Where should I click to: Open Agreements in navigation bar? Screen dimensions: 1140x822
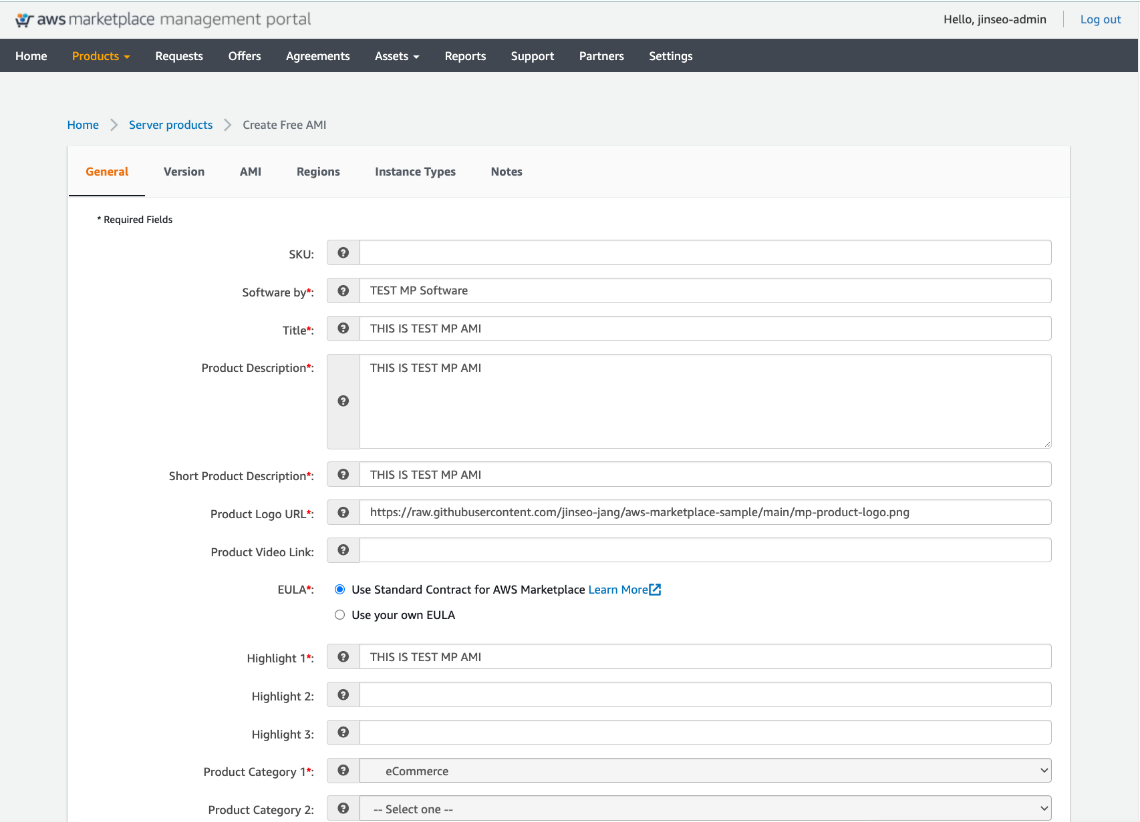(x=318, y=56)
